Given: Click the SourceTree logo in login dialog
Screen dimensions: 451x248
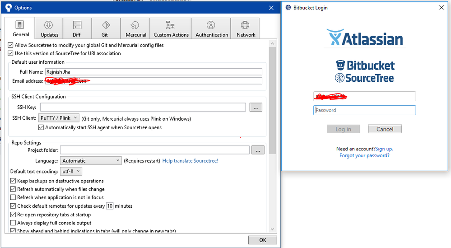Looking at the screenshot, I should 364,78.
